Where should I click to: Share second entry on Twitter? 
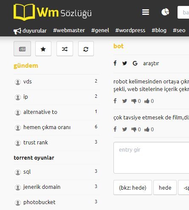pos(124,130)
